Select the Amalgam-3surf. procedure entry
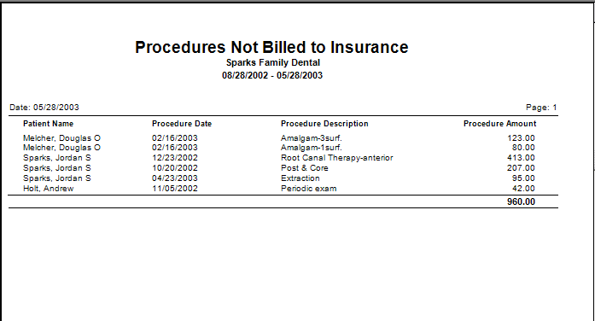The height and width of the screenshot is (321, 595). click(x=312, y=138)
